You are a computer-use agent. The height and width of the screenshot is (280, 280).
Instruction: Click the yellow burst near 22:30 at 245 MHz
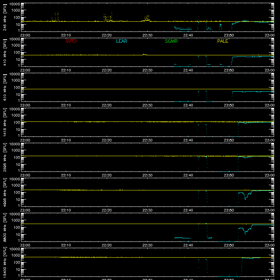147,19
